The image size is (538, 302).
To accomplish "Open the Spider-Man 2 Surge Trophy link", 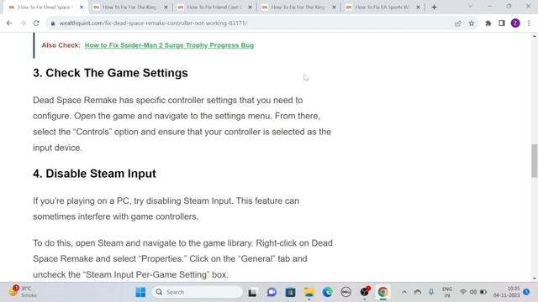I will [169, 45].
